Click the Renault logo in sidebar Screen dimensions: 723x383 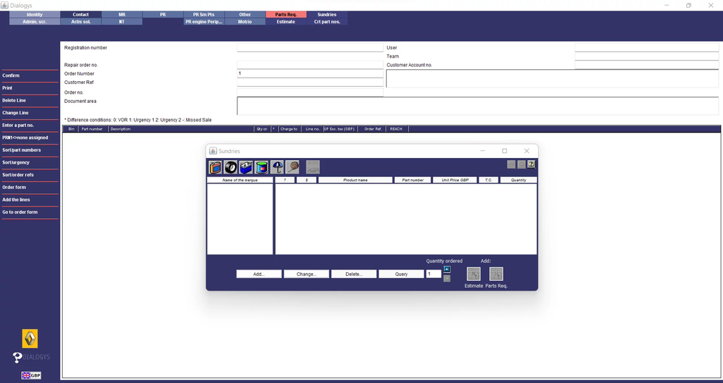(30, 338)
